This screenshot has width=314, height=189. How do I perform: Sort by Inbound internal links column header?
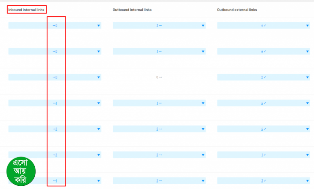coord(27,9)
